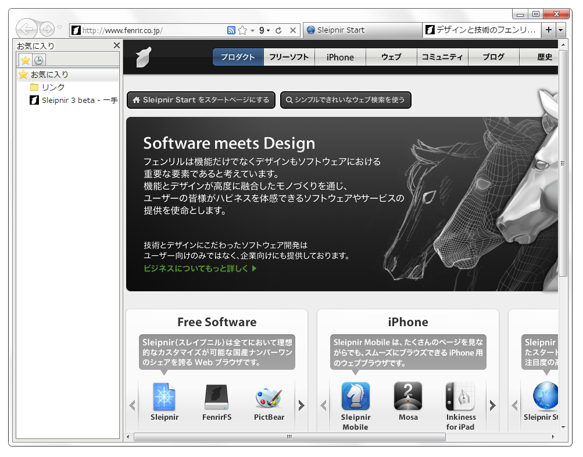
Task: Go back with the browser back arrow
Action: click(26, 28)
